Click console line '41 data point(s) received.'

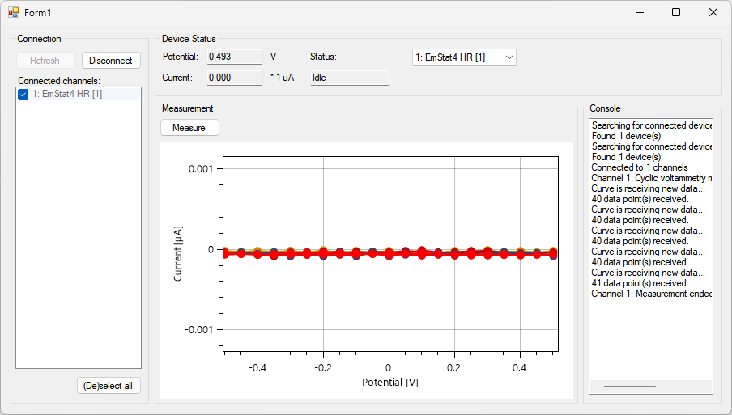640,283
